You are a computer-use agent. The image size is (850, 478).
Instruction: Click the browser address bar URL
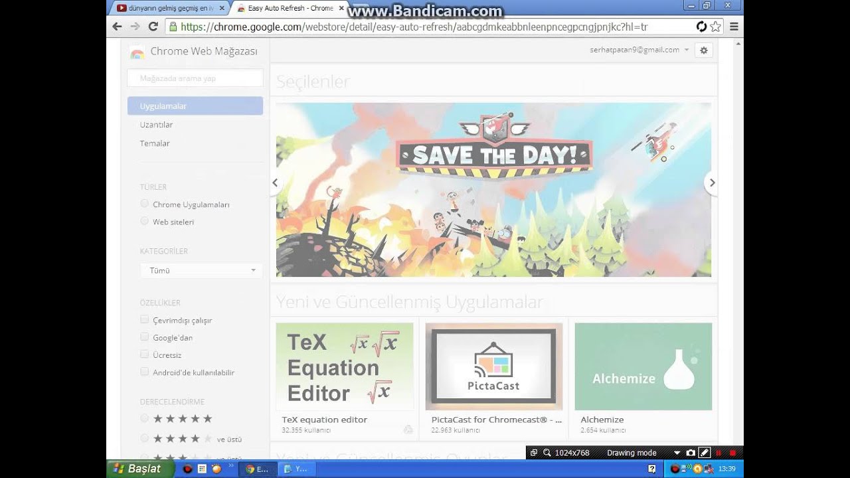point(414,27)
